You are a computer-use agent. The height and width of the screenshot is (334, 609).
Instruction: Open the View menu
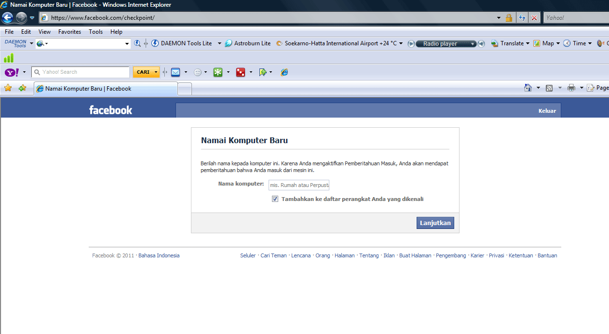click(44, 32)
